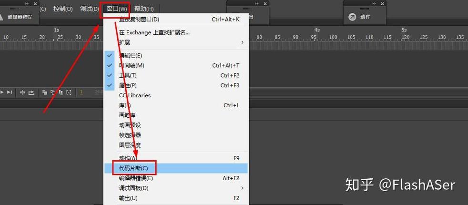
Task: Click frame 120 on timeline ruler
Action: click(405, 37)
